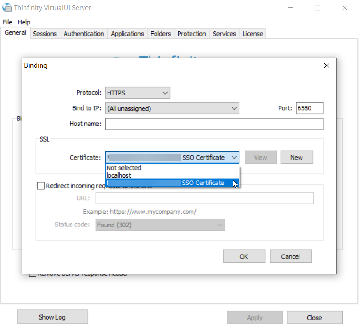The height and width of the screenshot is (332, 359).
Task: Open the Protocol HTTPS dropdown
Action: point(138,93)
